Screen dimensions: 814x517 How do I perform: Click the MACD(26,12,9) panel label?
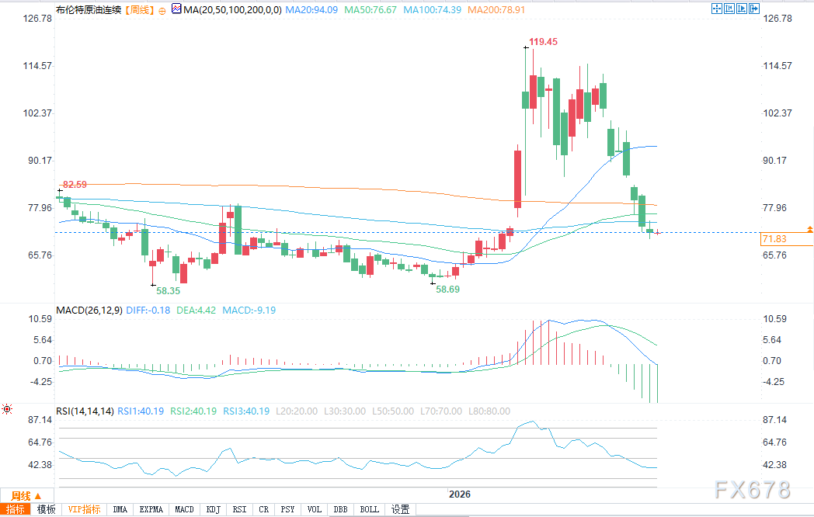(89, 311)
